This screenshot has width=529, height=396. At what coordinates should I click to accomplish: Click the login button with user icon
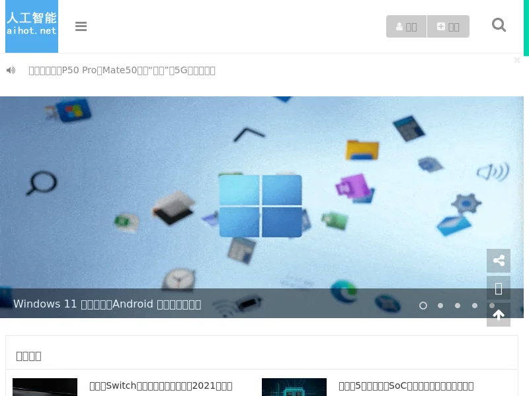coord(406,26)
